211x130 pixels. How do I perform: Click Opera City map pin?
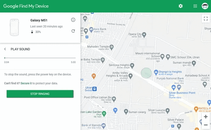tap(144, 35)
